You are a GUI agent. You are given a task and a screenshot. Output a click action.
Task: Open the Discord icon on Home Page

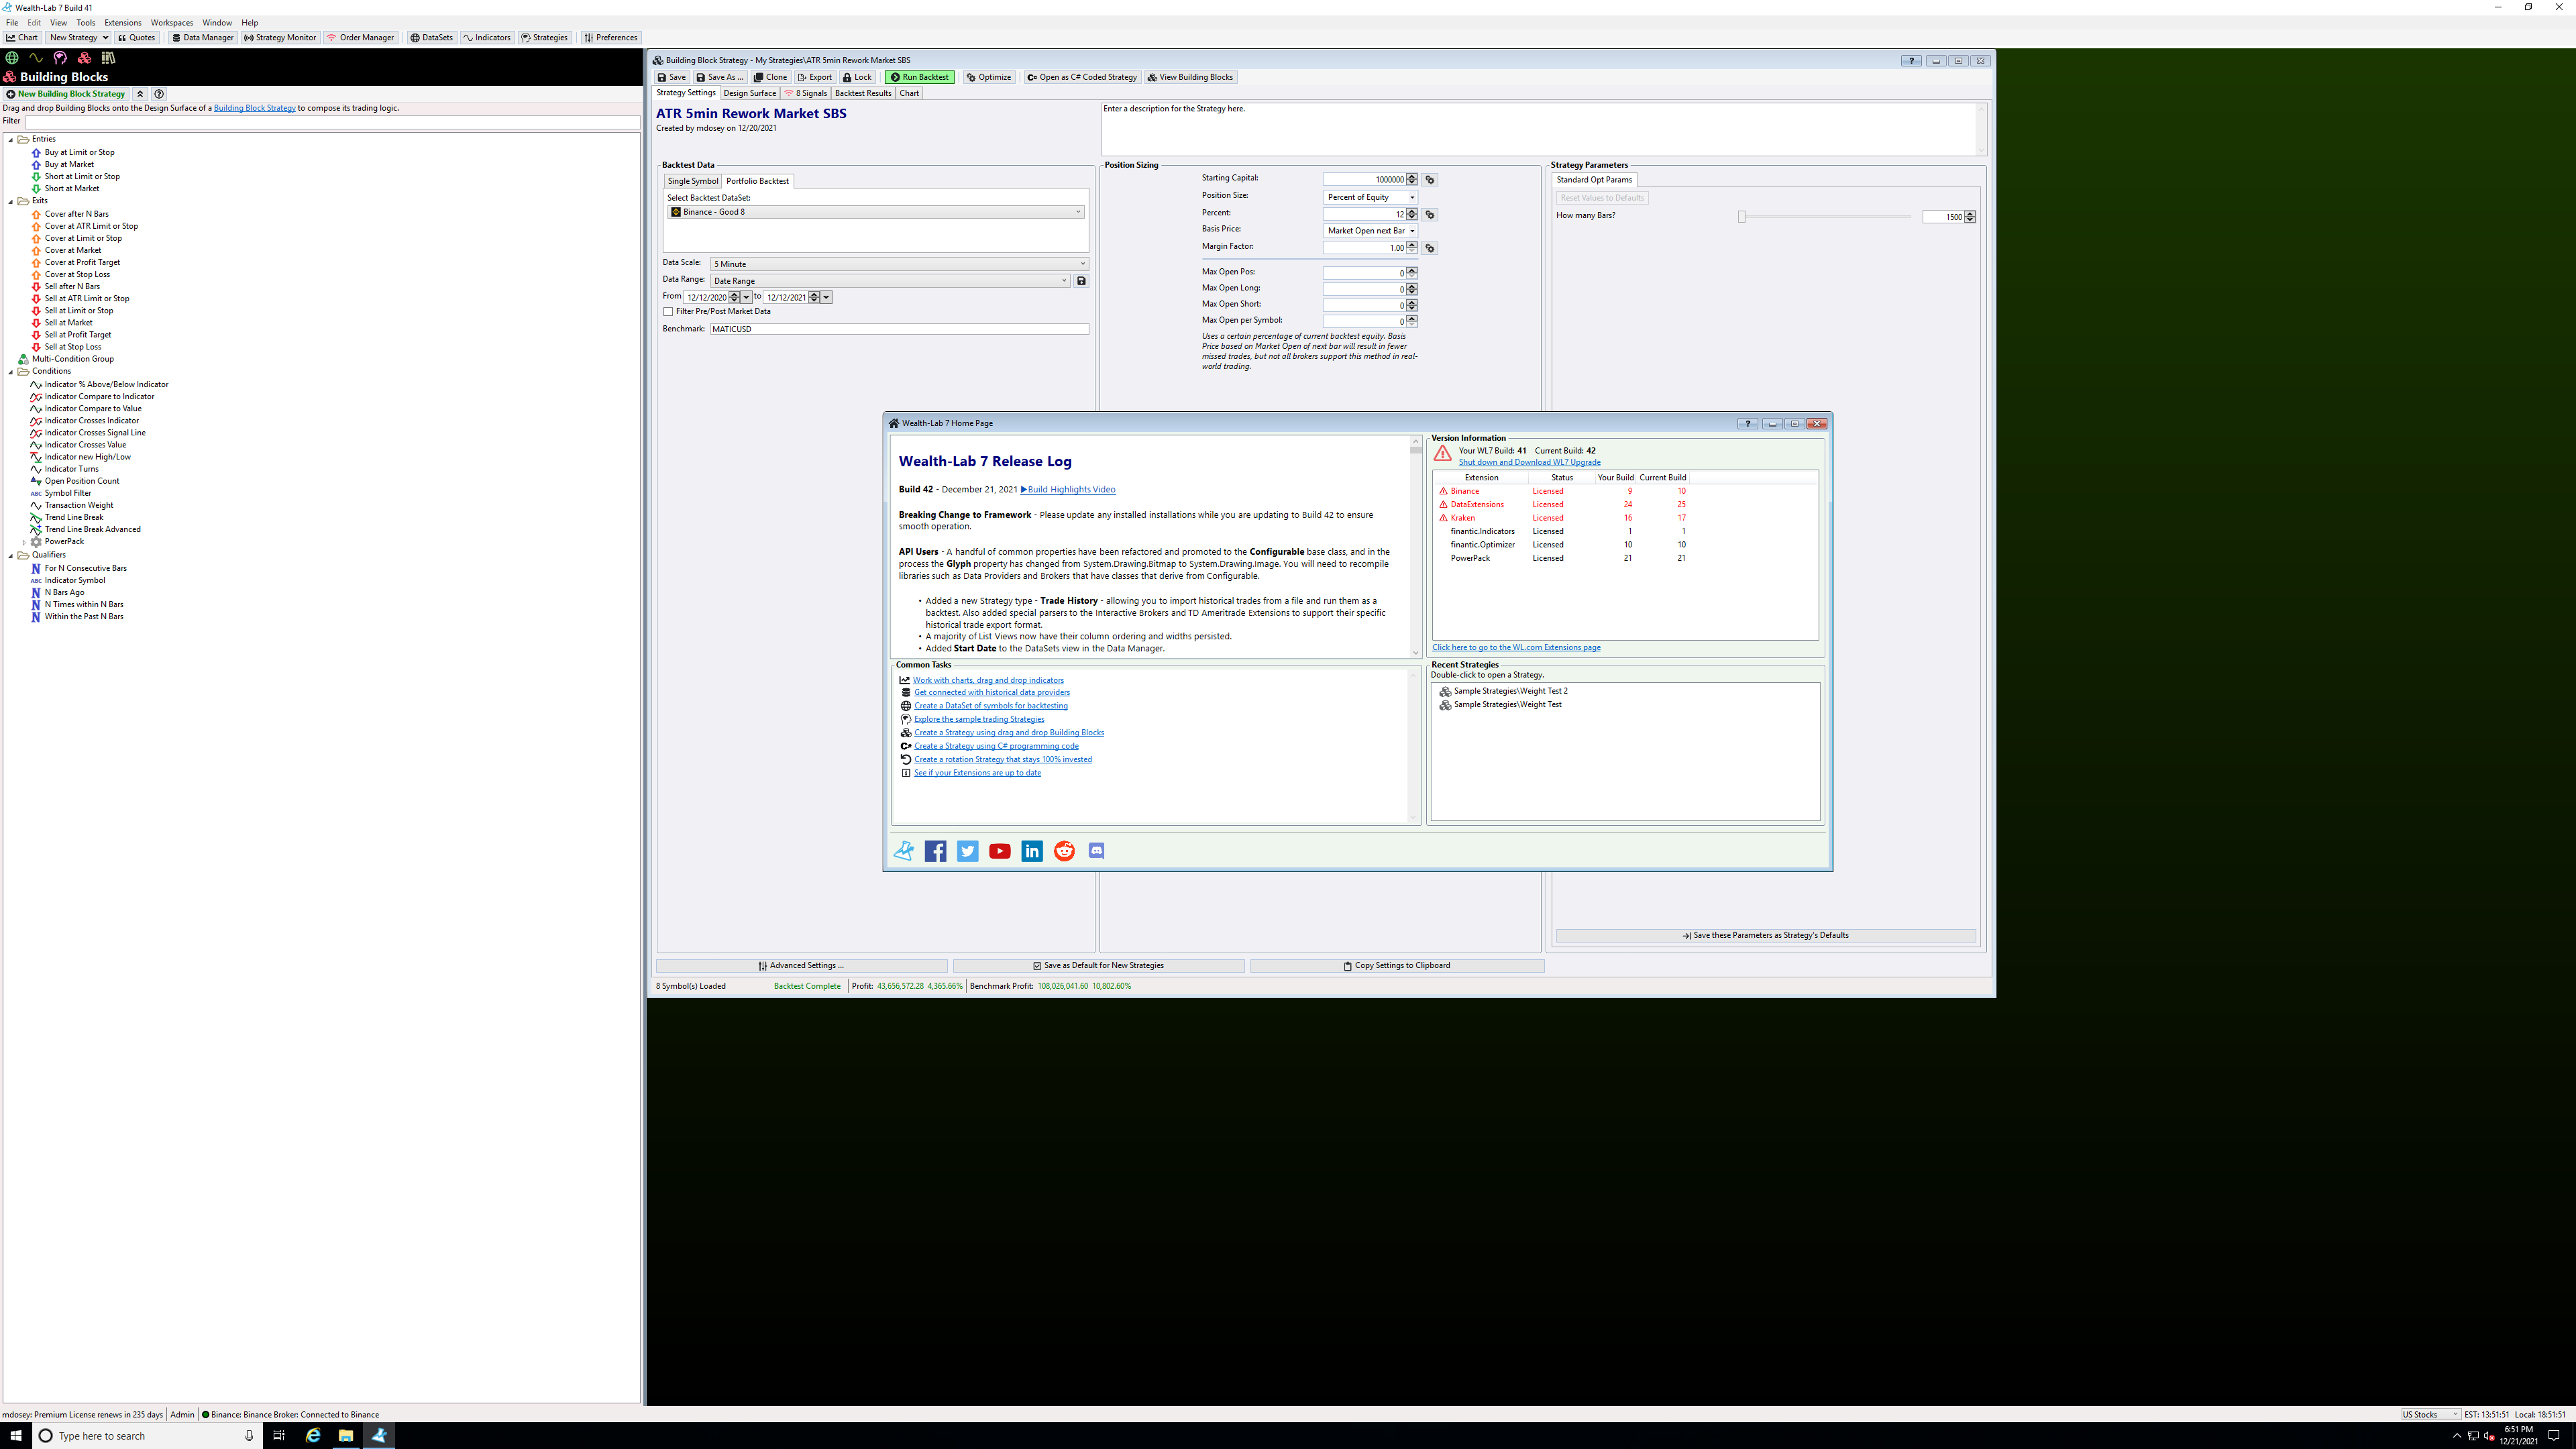(x=1096, y=851)
